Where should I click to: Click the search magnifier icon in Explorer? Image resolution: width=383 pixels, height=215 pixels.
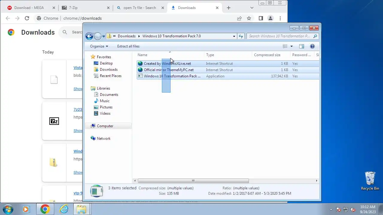315,36
